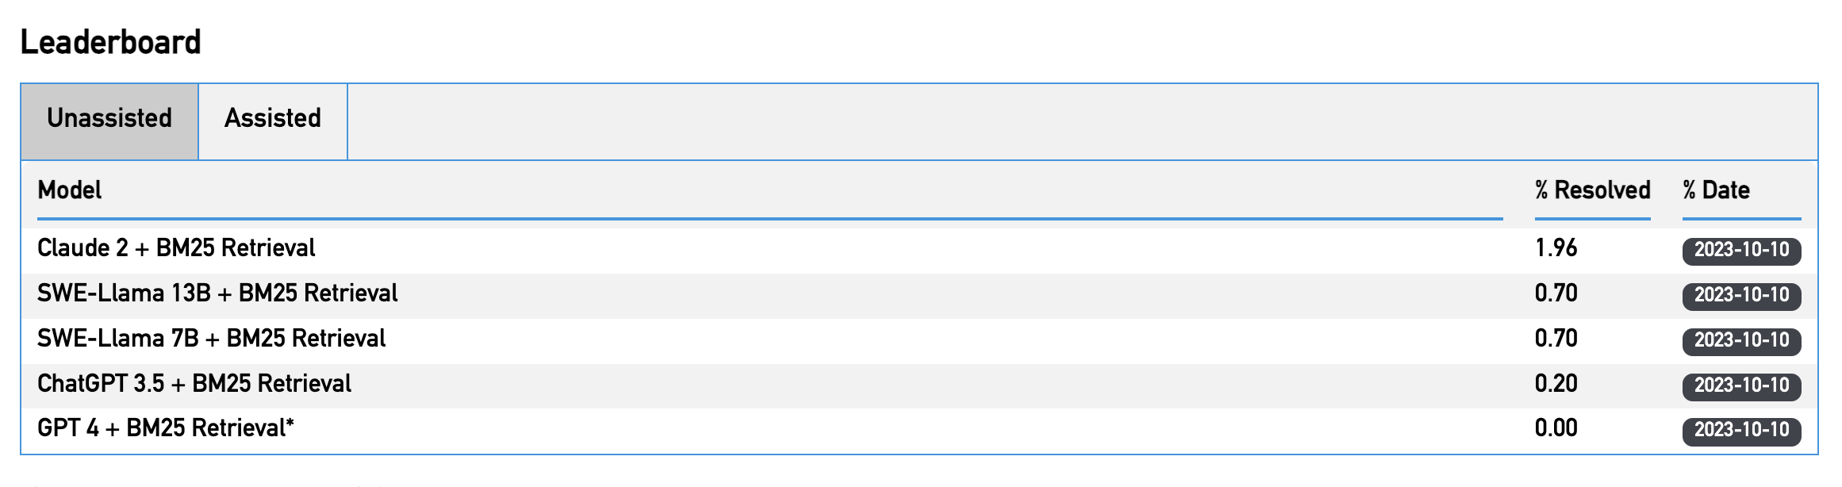Viewport: 1842px width, 487px height.
Task: Select the Claude 2 + BM25 Retrieval row
Action: pos(176,248)
